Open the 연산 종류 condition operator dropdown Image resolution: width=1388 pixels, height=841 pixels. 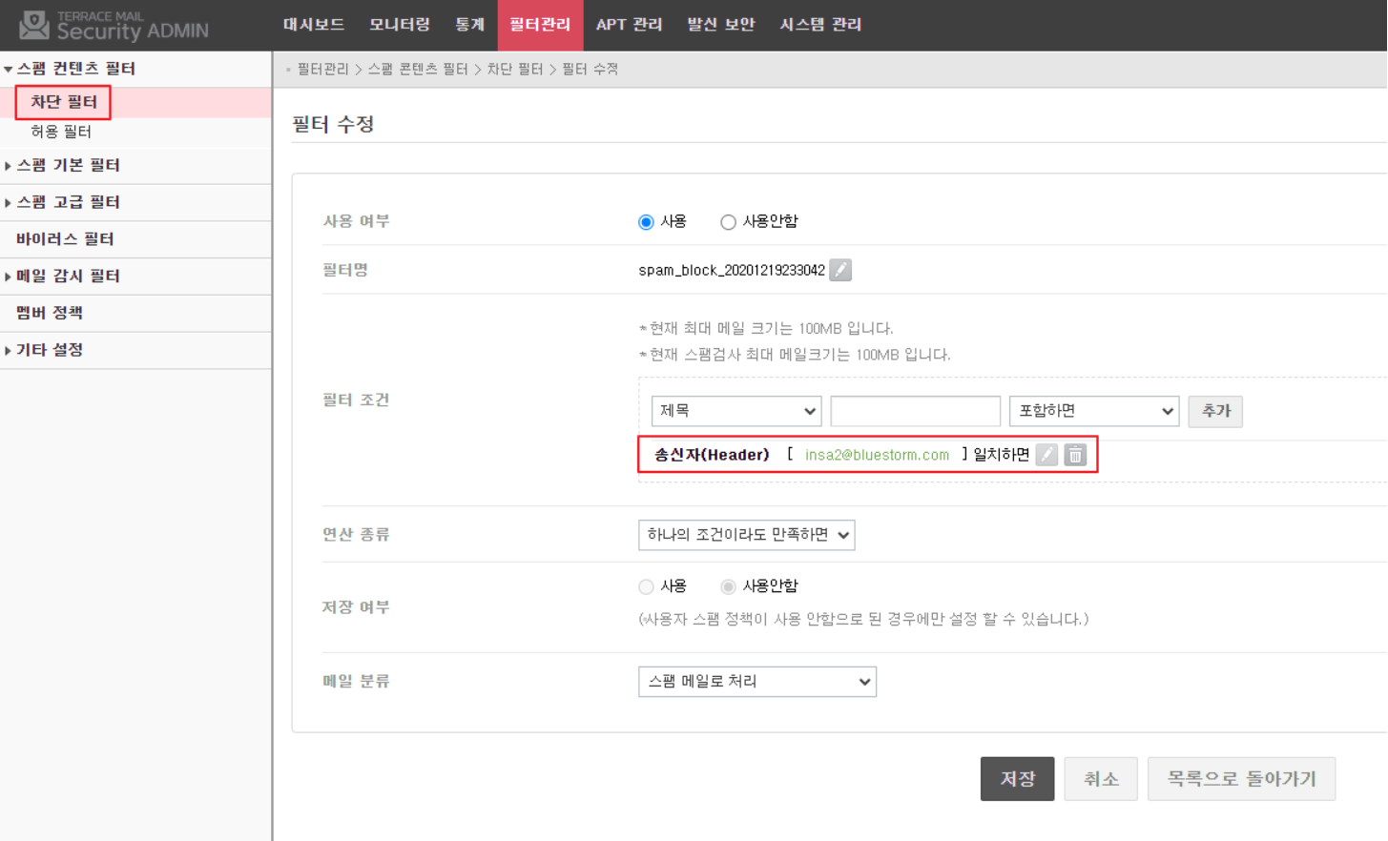(746, 535)
